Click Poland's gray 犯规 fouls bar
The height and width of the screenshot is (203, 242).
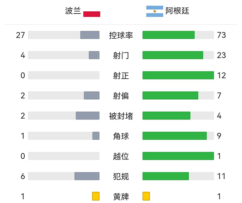87,176
